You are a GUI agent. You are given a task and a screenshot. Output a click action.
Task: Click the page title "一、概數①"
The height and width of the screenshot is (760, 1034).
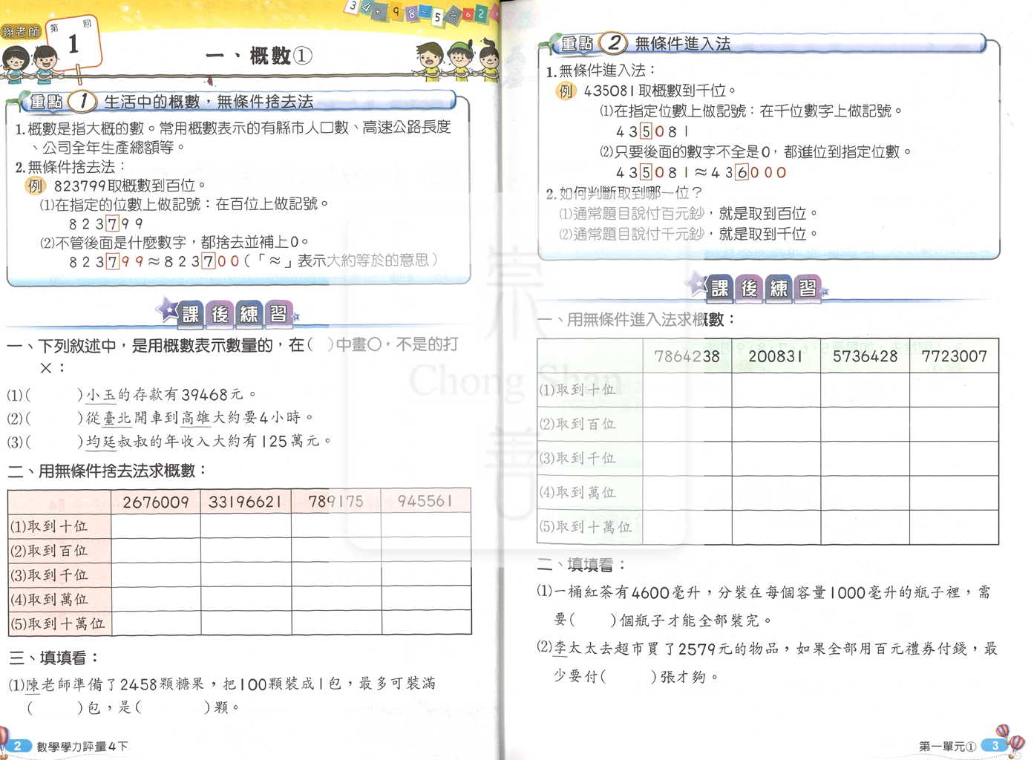(x=259, y=56)
